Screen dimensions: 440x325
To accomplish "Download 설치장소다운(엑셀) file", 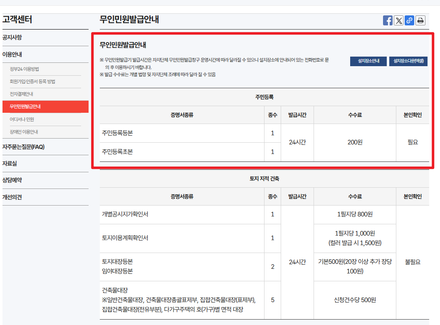I will click(x=409, y=61).
